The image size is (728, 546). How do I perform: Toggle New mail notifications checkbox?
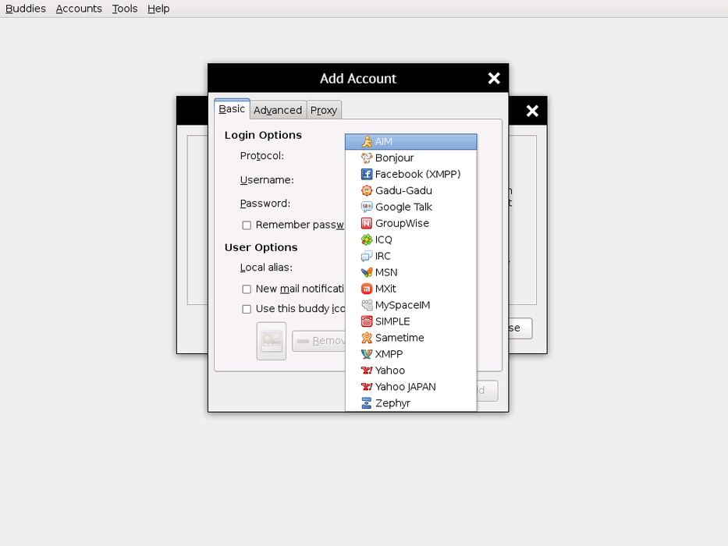click(x=247, y=289)
